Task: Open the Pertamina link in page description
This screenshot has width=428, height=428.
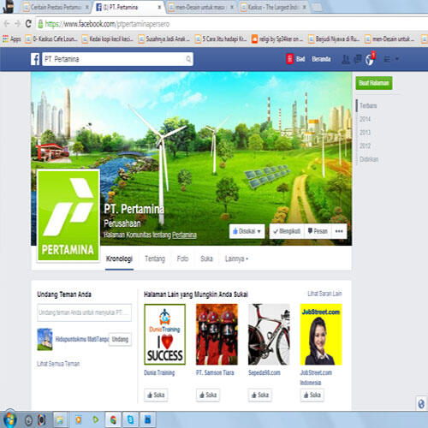Action: pos(184,235)
